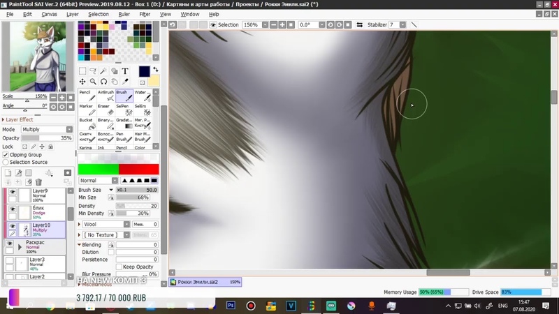This screenshot has height=314, width=559.
Task: Choose the Water brush preset
Action: 143,96
